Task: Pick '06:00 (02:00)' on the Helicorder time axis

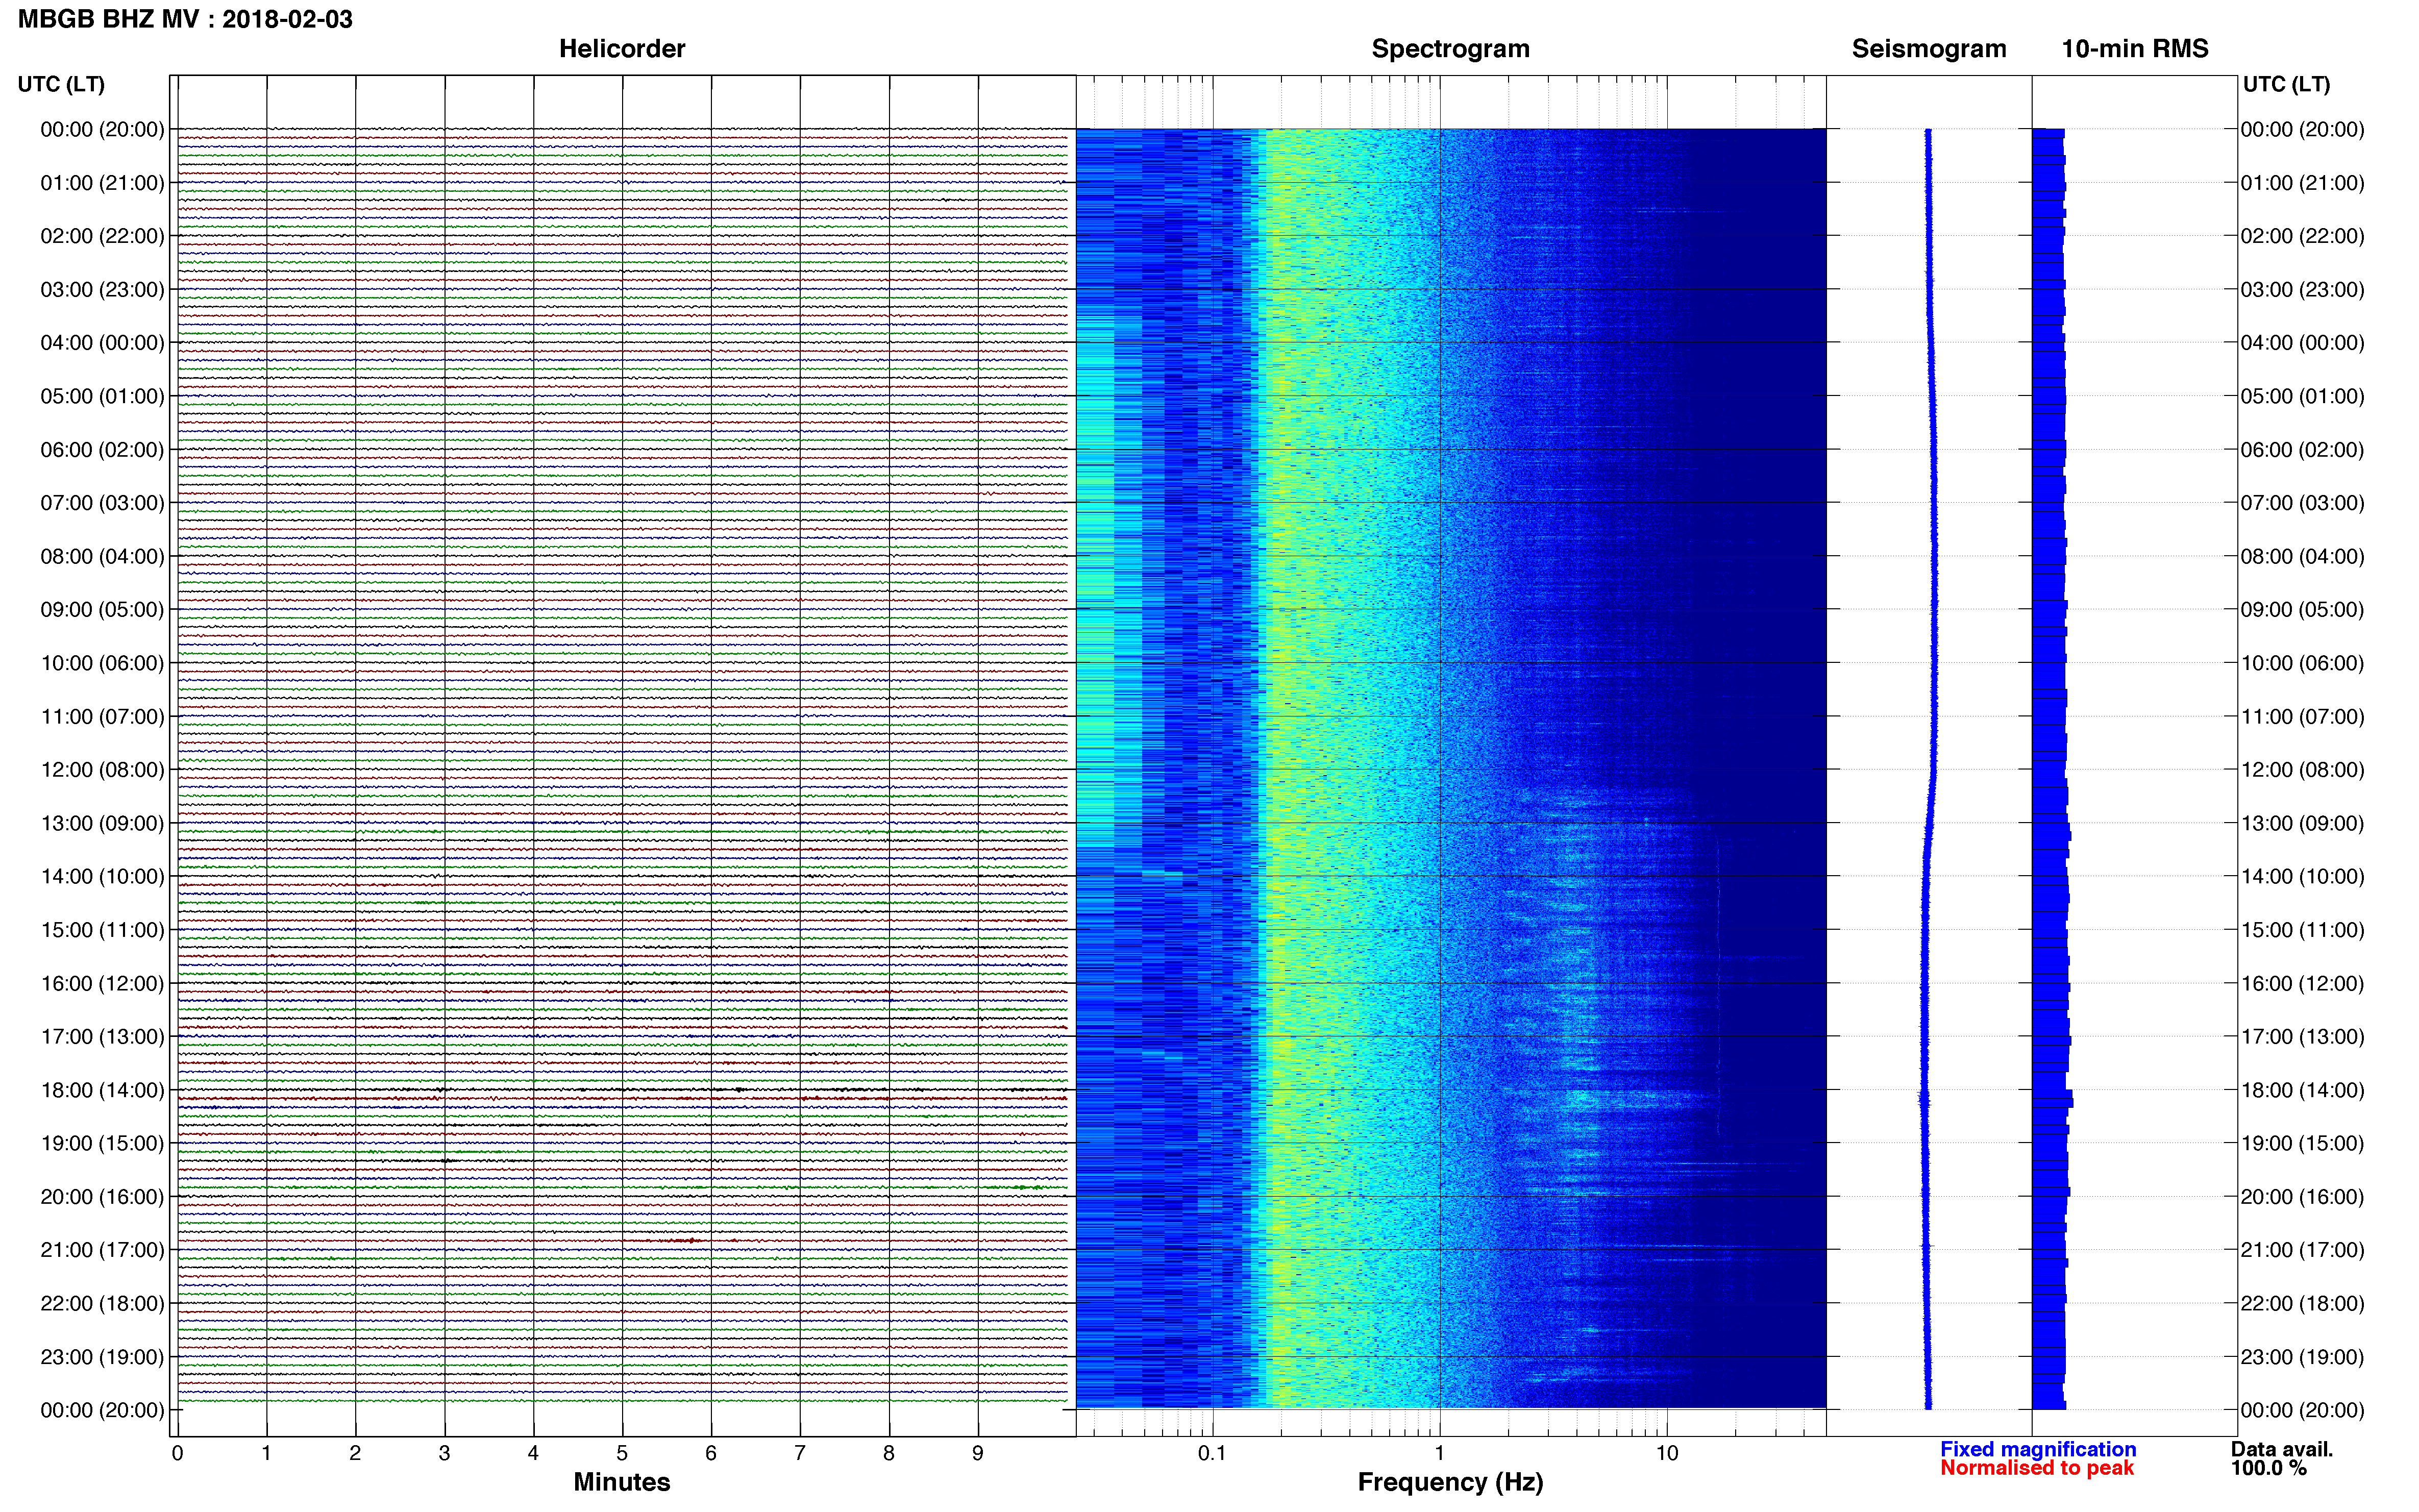Action: click(102, 450)
